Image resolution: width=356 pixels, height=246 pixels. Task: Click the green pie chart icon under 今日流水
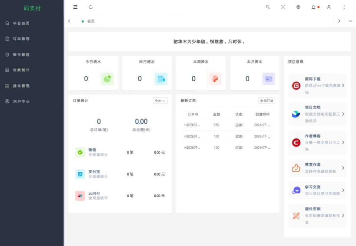(x=107, y=79)
